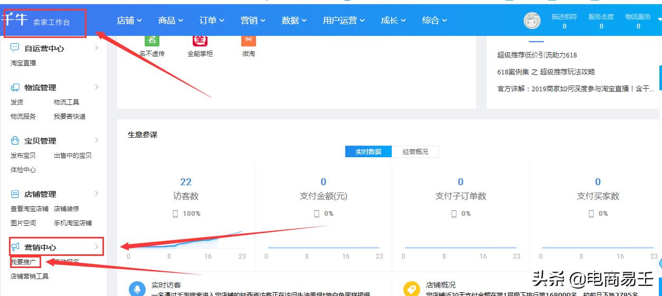
Task: Open 淘宝直播 link in sidebar
Action: pyautogui.click(x=23, y=63)
